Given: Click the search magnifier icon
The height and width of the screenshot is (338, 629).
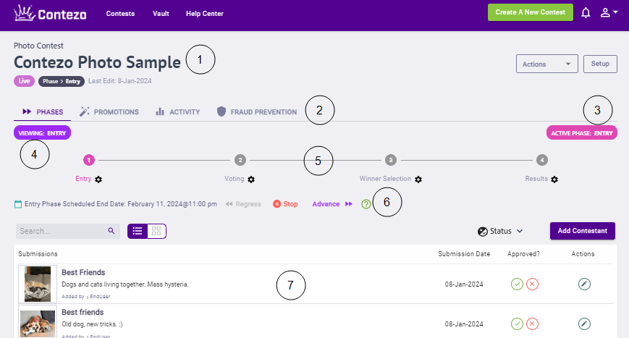Looking at the screenshot, I should point(111,231).
